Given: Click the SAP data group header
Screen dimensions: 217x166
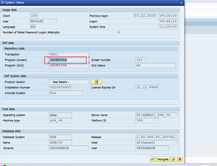Looking at the screenshot, I should [x=90, y=43].
